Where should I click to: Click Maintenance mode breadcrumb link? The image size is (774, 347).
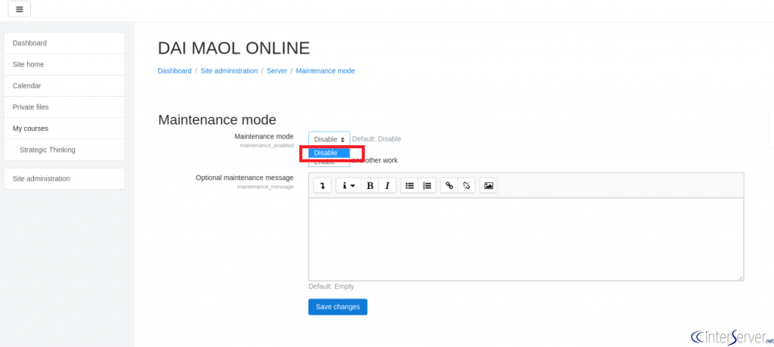pyautogui.click(x=325, y=70)
